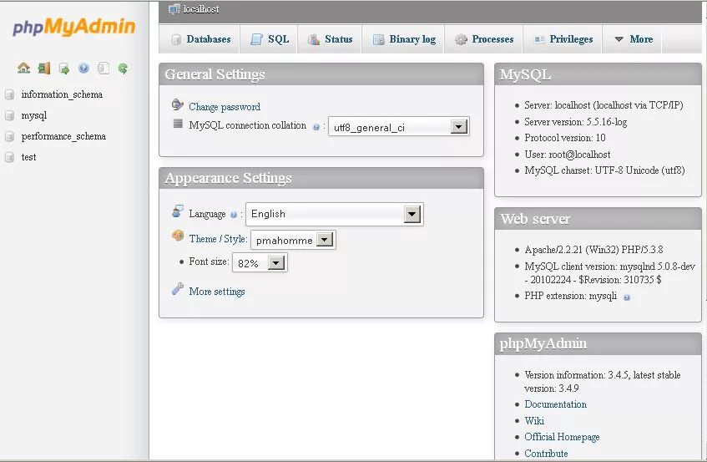The height and width of the screenshot is (462, 707).
Task: Open the Language dropdown showing English
Action: pyautogui.click(x=335, y=215)
